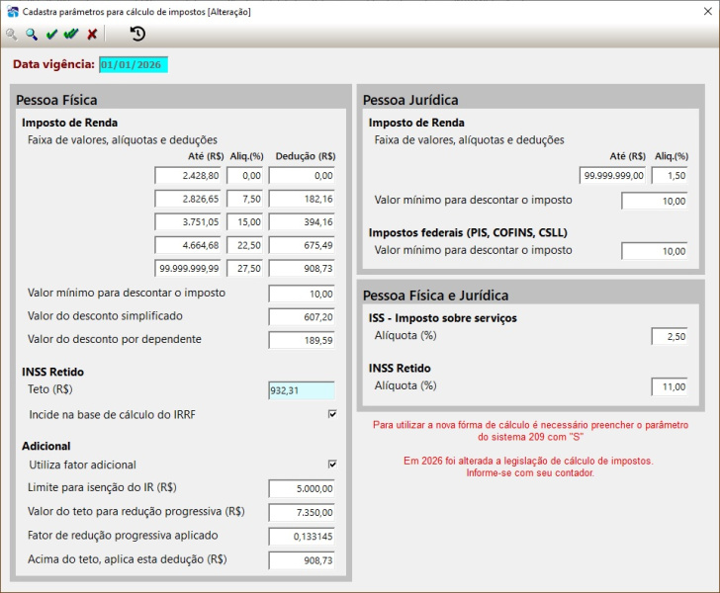The width and height of the screenshot is (720, 593).
Task: Click the INSS Teto field 932,31
Action: pos(302,390)
